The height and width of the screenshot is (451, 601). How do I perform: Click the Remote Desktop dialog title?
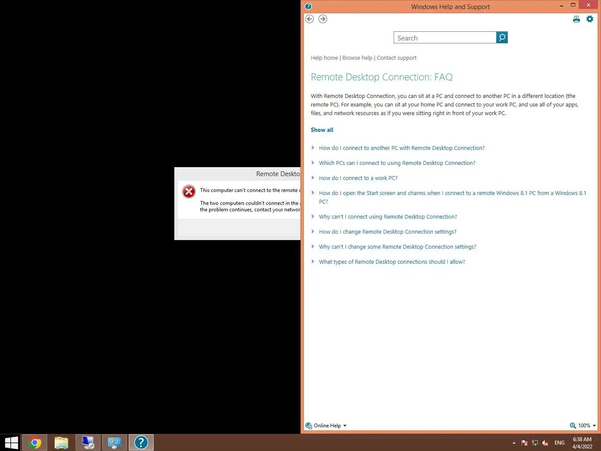[278, 174]
